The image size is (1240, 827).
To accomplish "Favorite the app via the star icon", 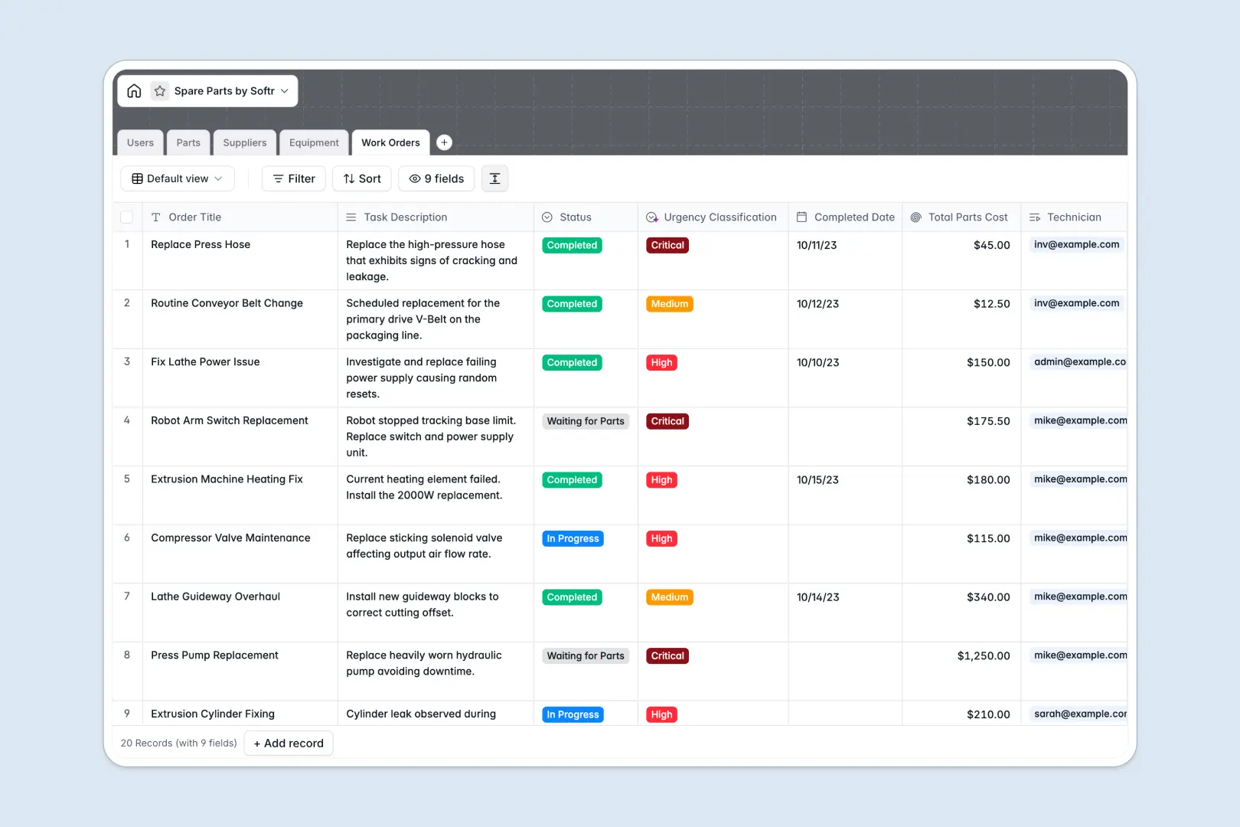I will pos(159,90).
